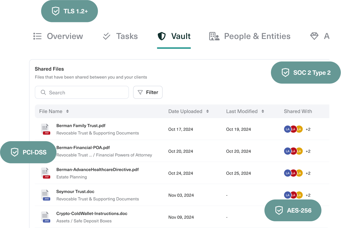Click the AES-256 badge

pyautogui.click(x=293, y=210)
